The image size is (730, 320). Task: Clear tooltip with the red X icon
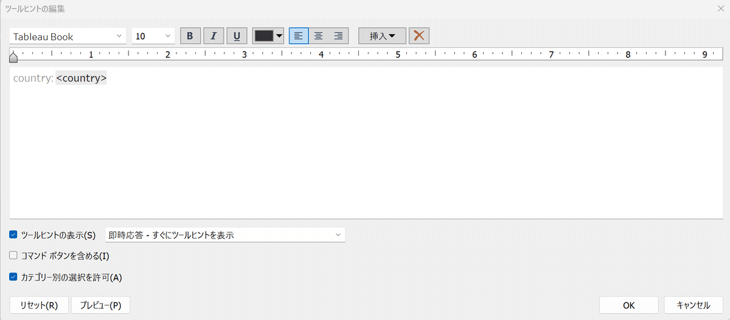(419, 36)
